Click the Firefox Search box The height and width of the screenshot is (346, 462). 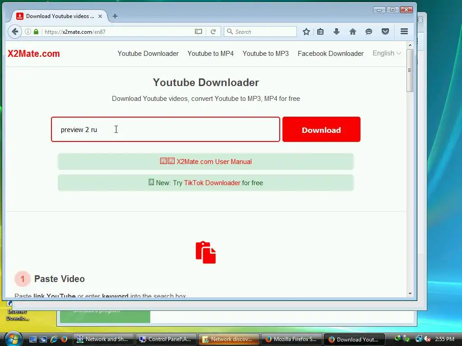point(260,32)
